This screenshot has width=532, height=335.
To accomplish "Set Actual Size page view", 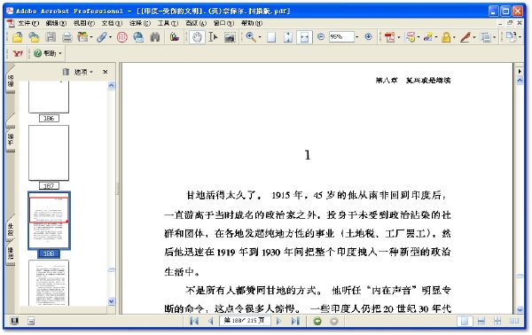I will point(271,37).
